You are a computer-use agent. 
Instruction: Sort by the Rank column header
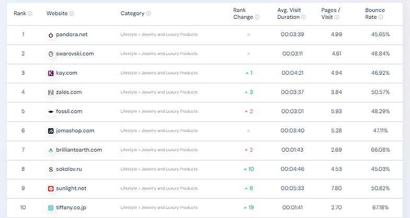20,14
